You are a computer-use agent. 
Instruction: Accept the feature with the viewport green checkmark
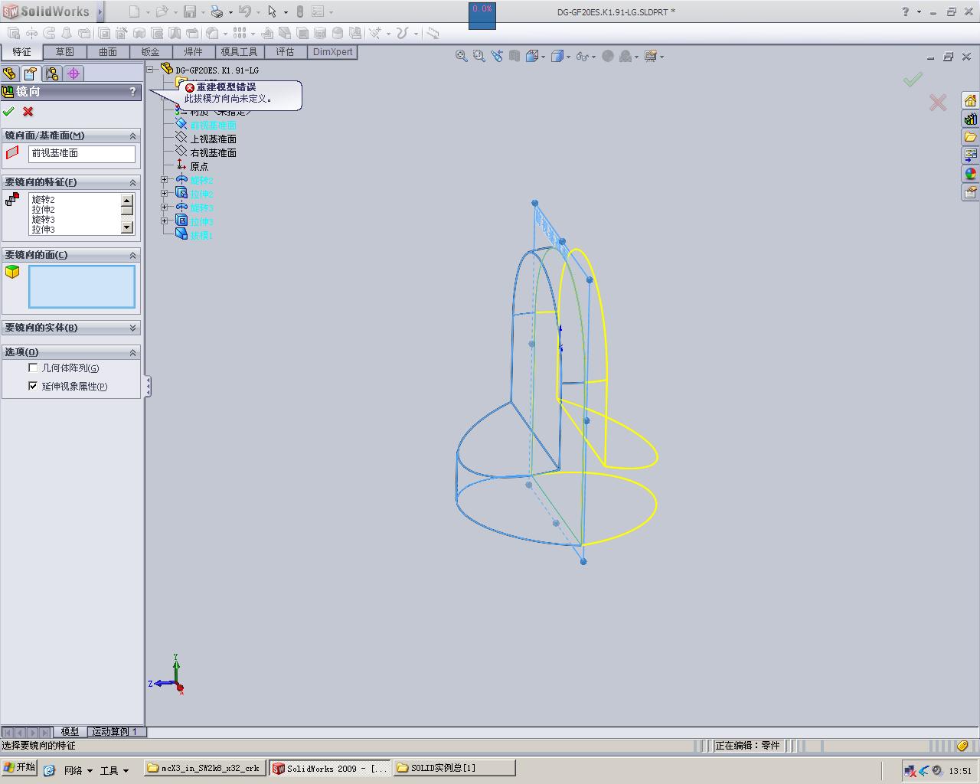pos(913,80)
